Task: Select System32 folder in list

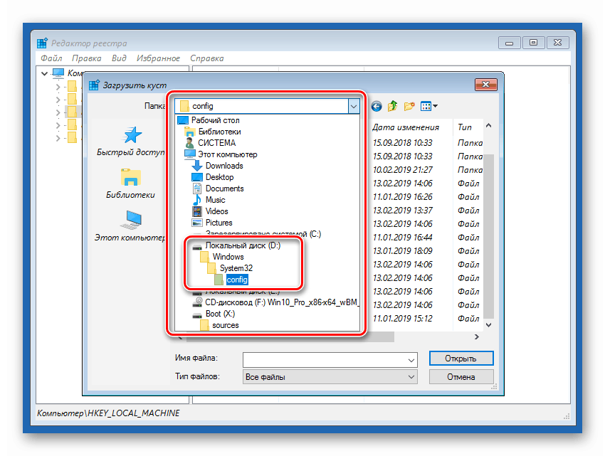Action: (x=236, y=268)
